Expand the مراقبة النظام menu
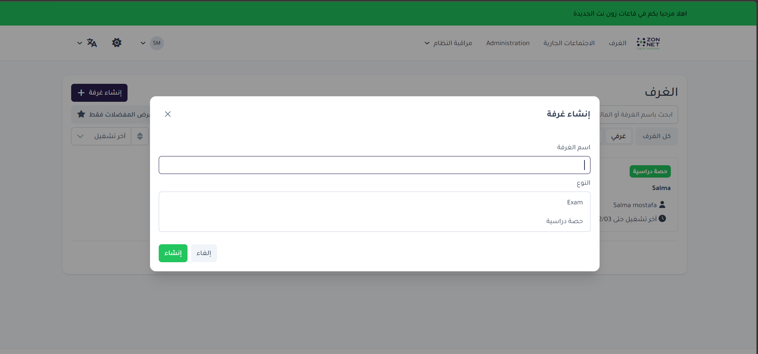Image resolution: width=758 pixels, height=354 pixels. (448, 43)
